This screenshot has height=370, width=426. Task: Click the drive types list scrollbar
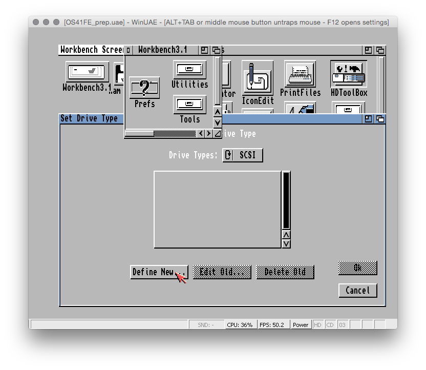click(286, 201)
